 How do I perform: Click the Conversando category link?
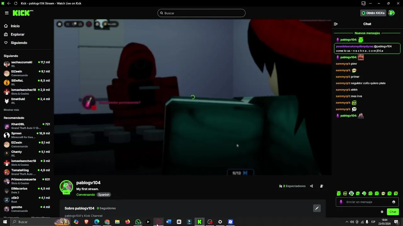(86, 195)
